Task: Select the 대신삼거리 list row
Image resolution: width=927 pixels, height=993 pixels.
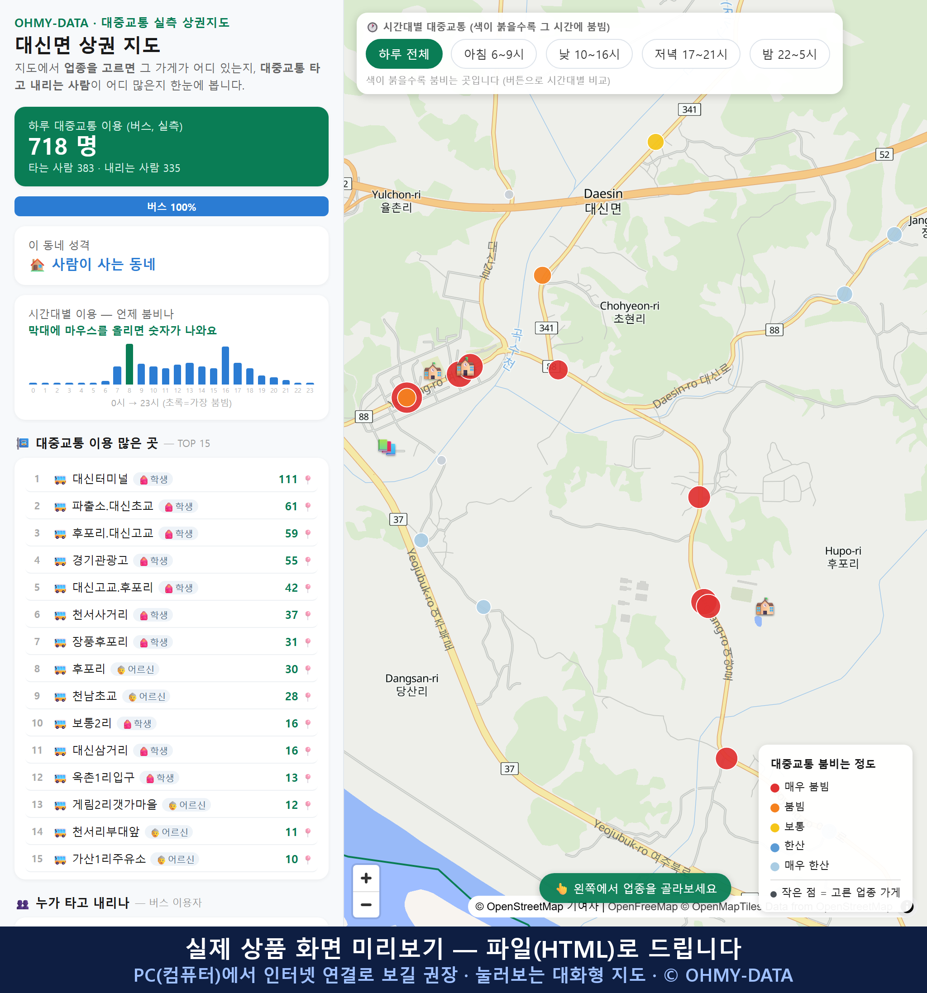Action: click(x=172, y=751)
